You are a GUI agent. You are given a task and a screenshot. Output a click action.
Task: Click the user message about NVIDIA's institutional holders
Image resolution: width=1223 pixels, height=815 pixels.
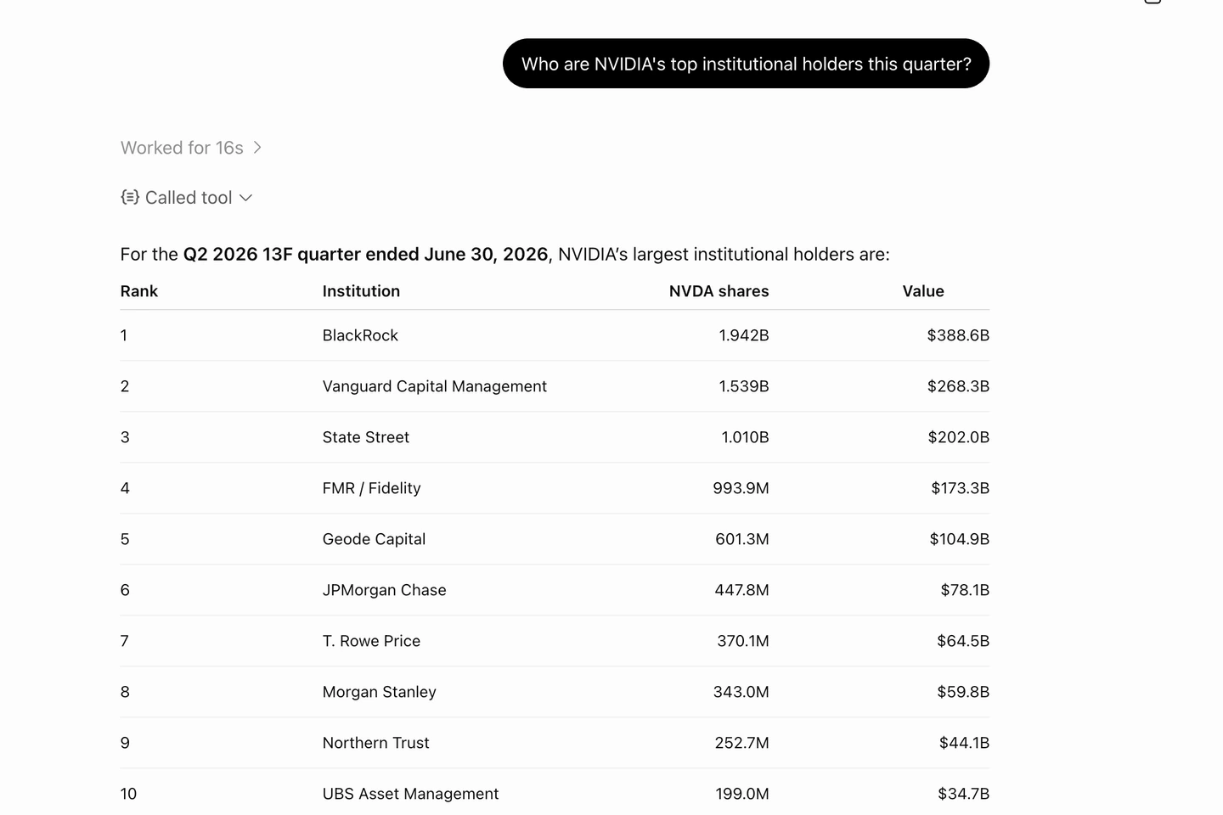point(746,64)
